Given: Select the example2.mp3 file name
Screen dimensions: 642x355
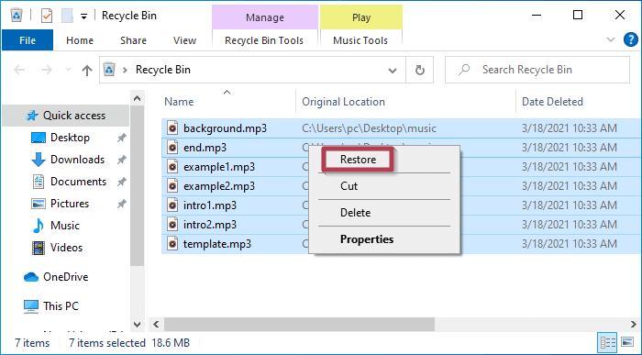Looking at the screenshot, I should 219,186.
